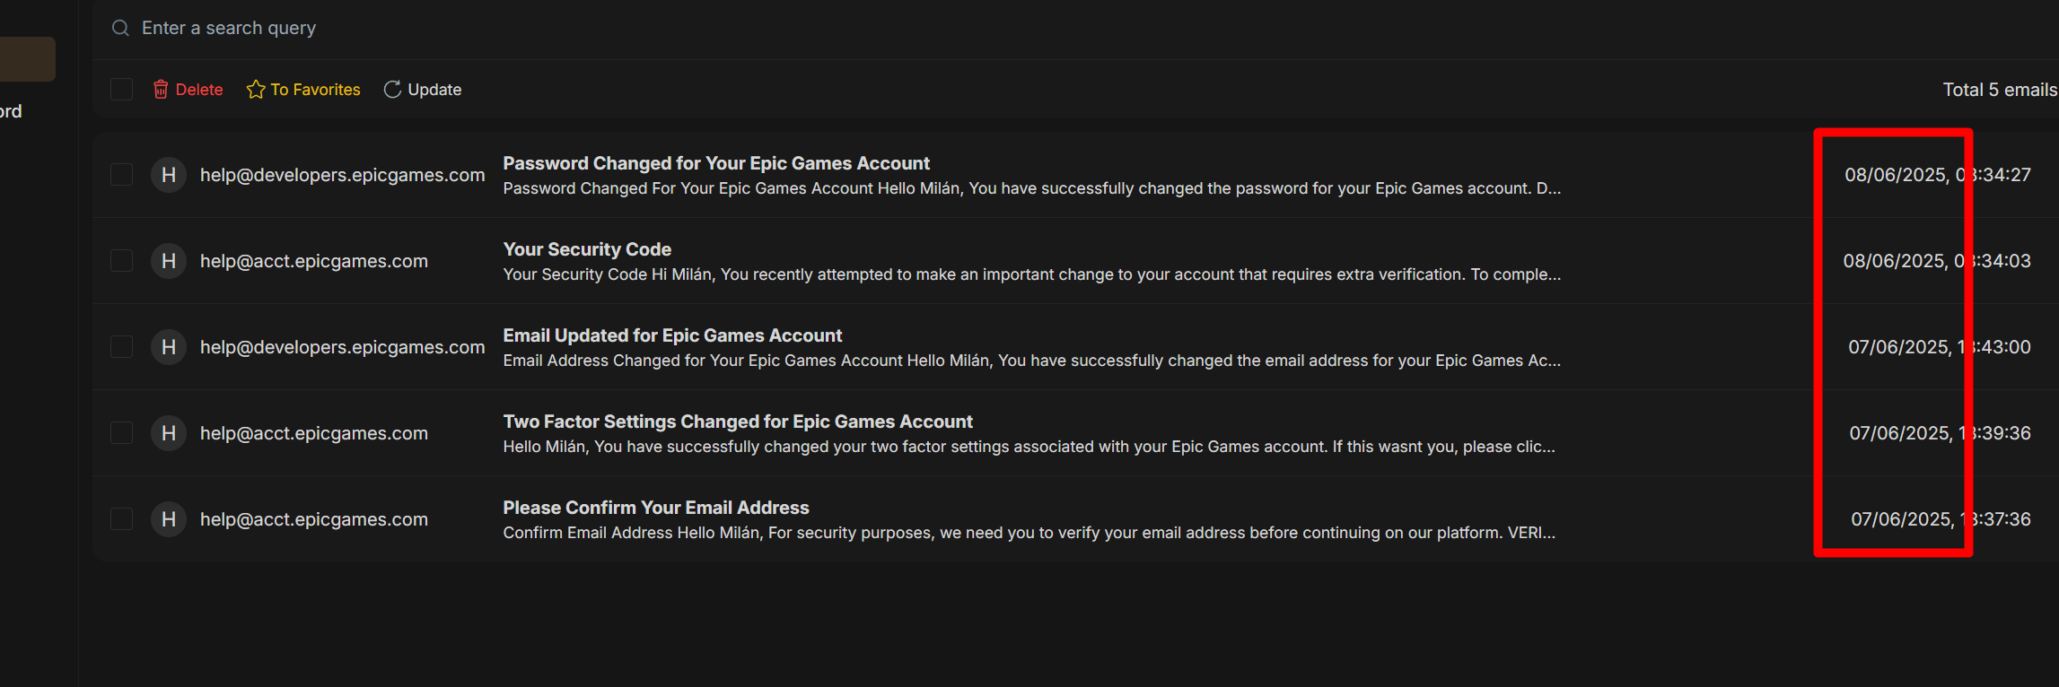Click the preview text starting 'Password Changed For Your'
Viewport: 2059px width, 687px height.
point(1032,188)
